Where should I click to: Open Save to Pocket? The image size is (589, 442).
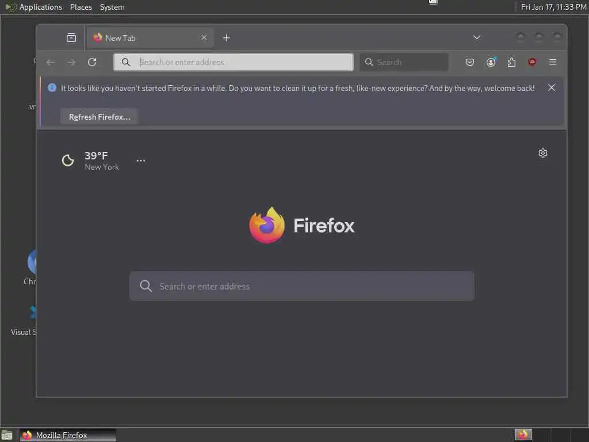469,62
